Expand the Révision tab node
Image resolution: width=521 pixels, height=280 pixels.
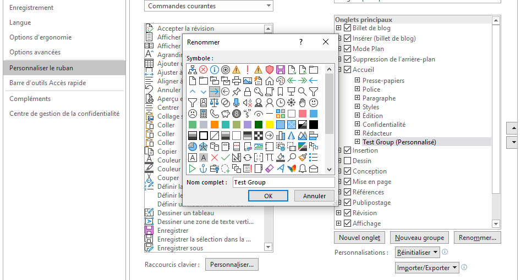pos(338,212)
